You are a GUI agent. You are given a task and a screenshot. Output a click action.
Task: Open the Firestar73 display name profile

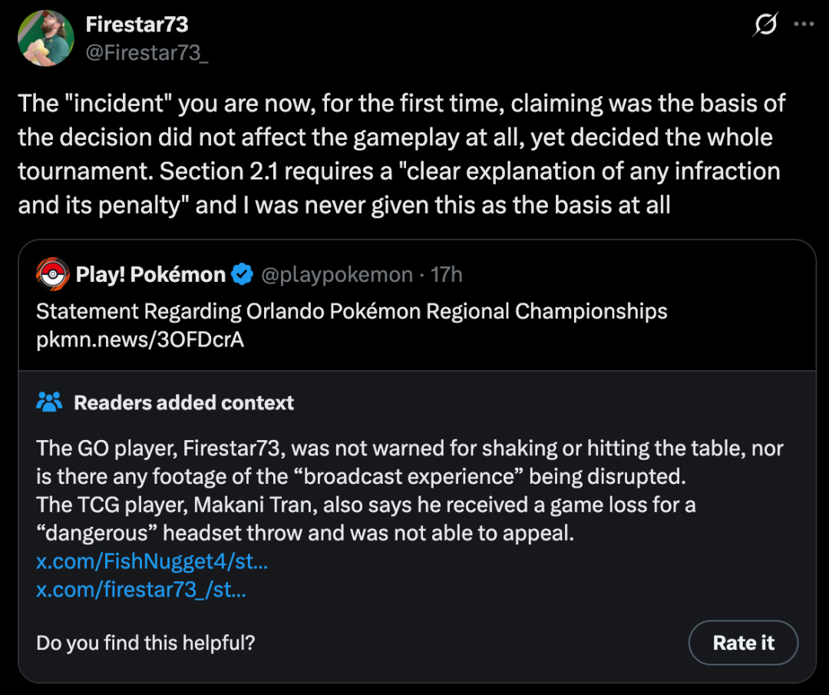137,25
